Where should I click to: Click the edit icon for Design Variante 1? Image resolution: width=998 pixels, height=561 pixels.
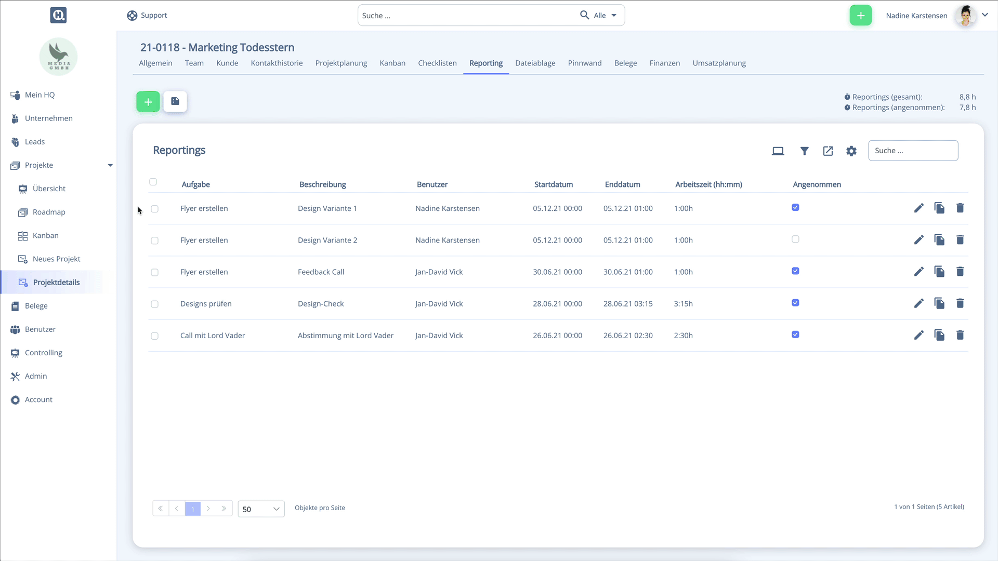click(919, 208)
